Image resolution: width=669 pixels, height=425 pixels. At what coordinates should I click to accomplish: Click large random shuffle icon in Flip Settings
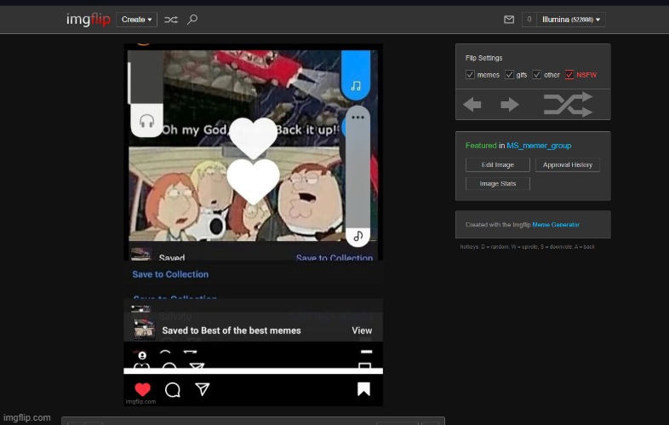click(x=568, y=105)
